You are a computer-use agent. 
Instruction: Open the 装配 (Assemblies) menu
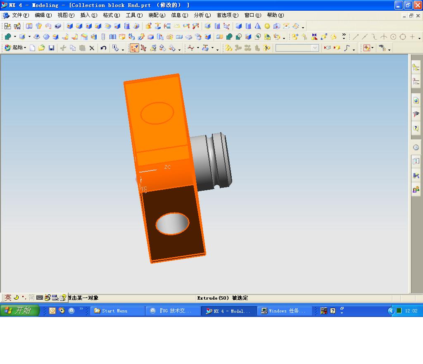[x=157, y=15]
